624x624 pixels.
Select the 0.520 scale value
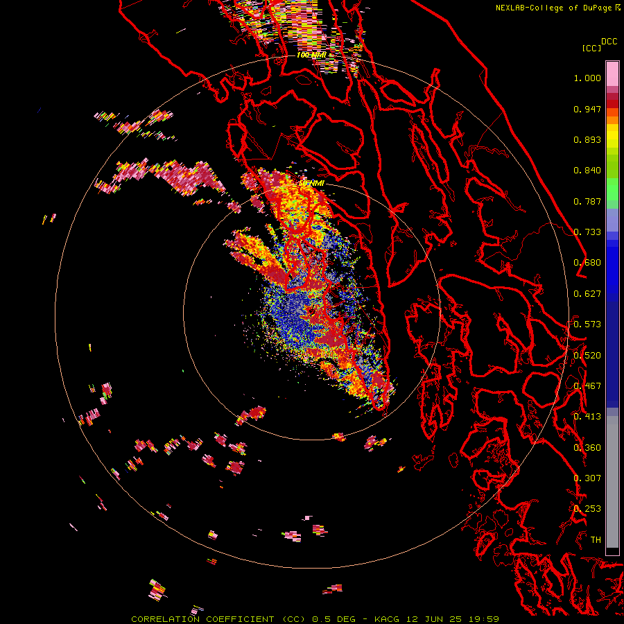click(x=587, y=356)
